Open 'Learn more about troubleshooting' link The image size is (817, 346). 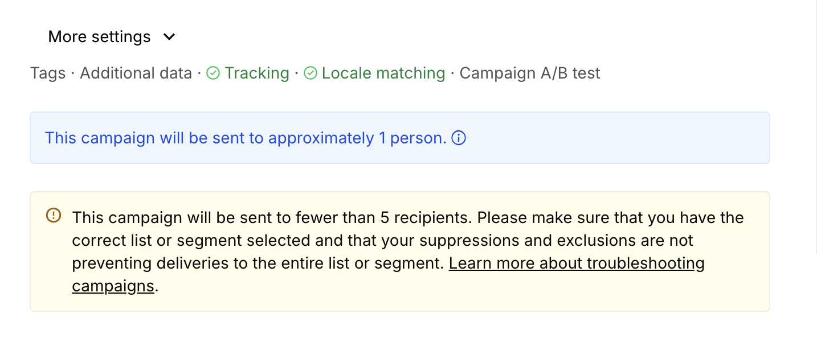[x=577, y=263]
